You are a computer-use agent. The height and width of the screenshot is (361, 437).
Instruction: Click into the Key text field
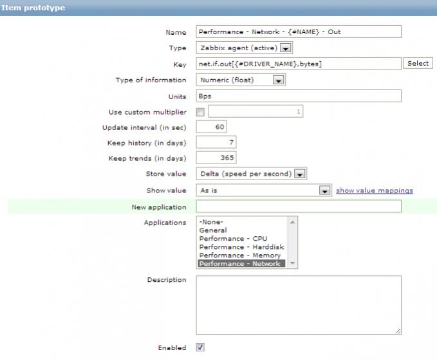click(298, 64)
